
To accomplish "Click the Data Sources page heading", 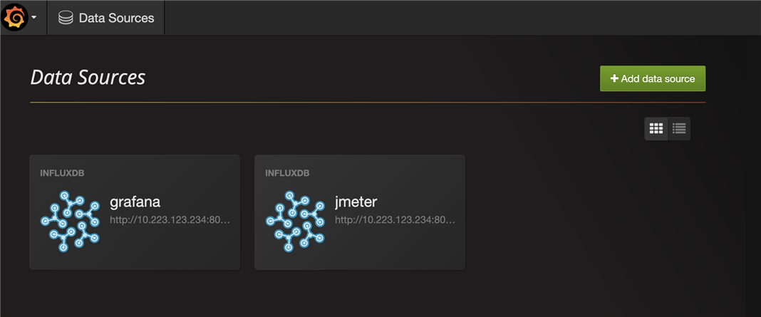I will click(88, 77).
